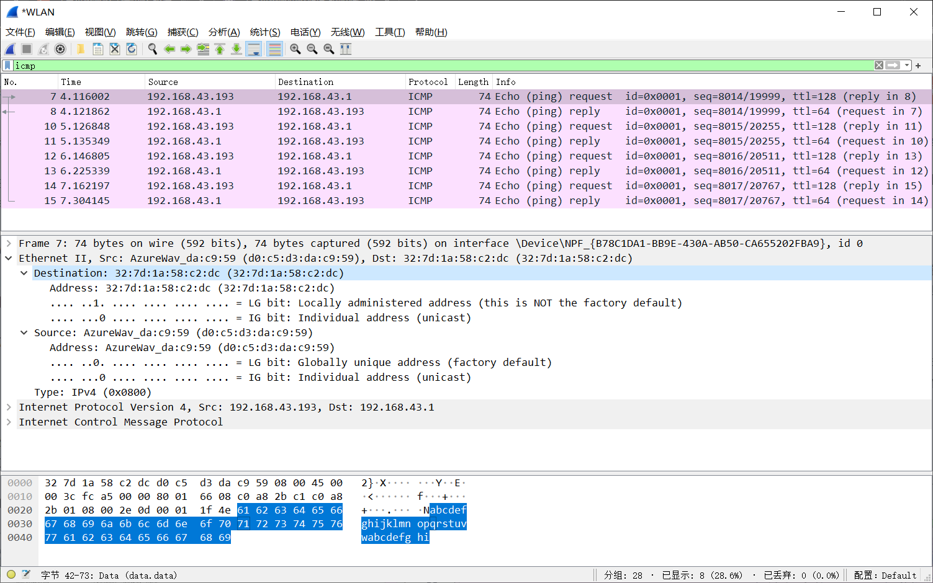This screenshot has width=933, height=583.
Task: Open the 跳转(G) menu
Action: tap(142, 32)
